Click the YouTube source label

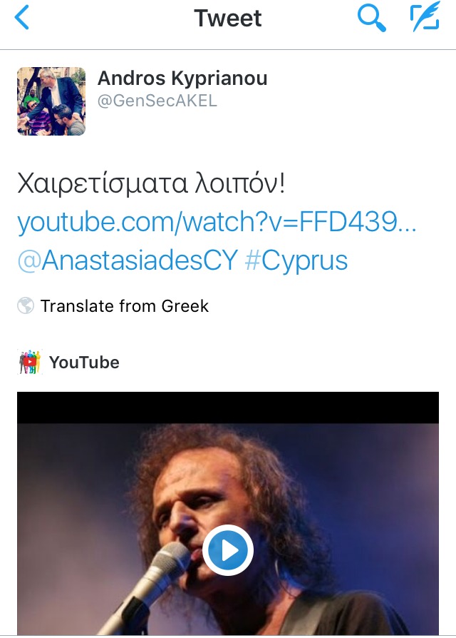85,362
